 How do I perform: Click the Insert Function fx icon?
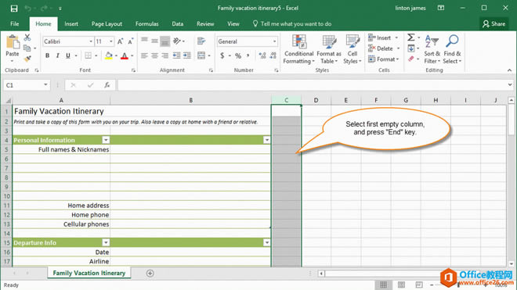tap(107, 85)
